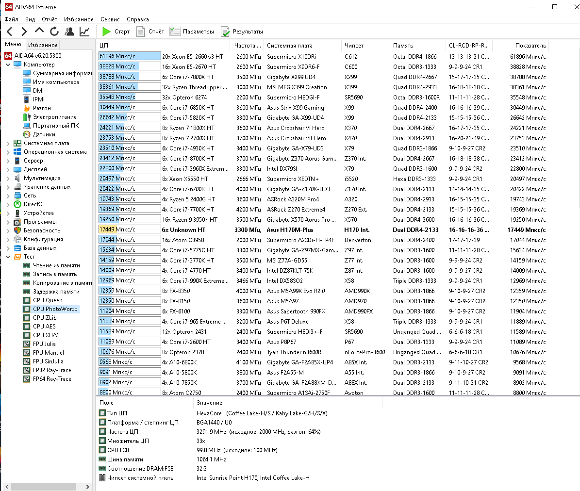Click the refresh icon in toolbar
Image resolution: width=580 pixels, height=491 pixels.
54,32
